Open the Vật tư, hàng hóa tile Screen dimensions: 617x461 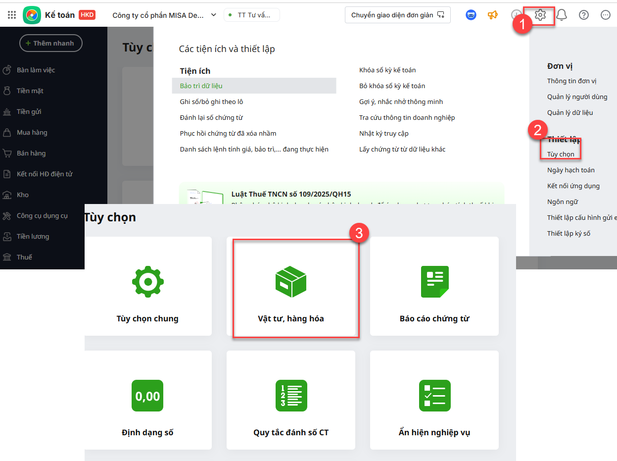click(x=291, y=289)
